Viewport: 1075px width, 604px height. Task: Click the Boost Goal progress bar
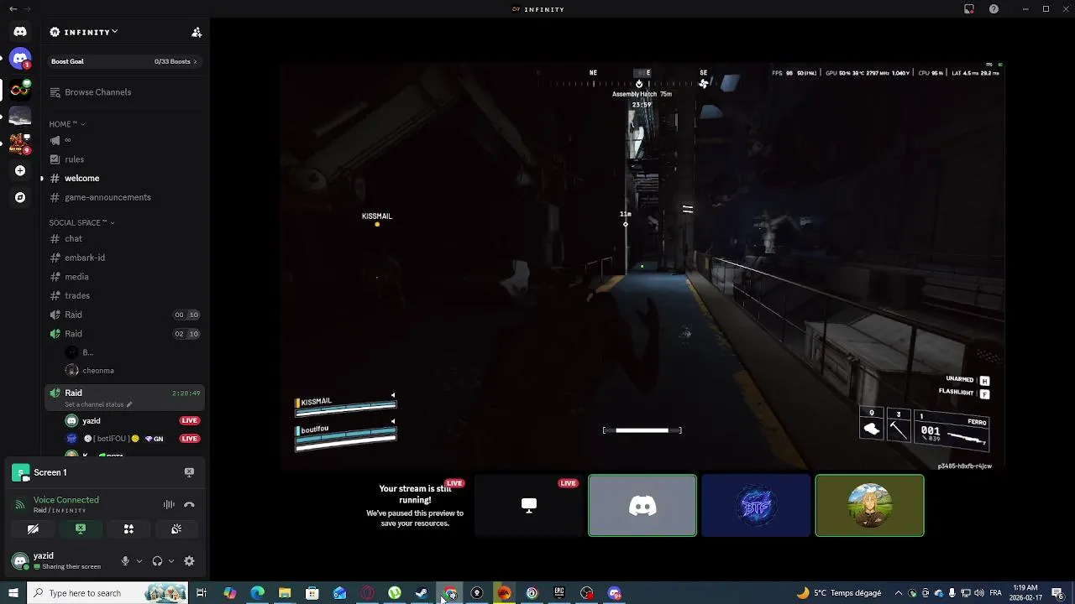tap(126, 61)
